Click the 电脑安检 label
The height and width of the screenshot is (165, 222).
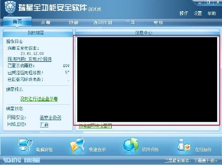coord(44,149)
